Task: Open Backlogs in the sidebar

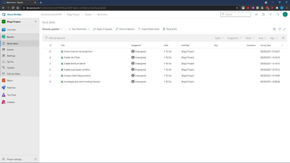Action: point(11,56)
